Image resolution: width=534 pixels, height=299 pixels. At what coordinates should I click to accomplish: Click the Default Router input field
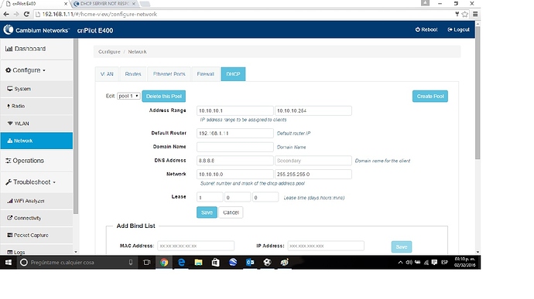[235, 134]
